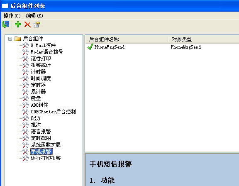Select the 系统函数扩展 tree item
This screenshot has width=239, height=186.
pyautogui.click(x=46, y=144)
